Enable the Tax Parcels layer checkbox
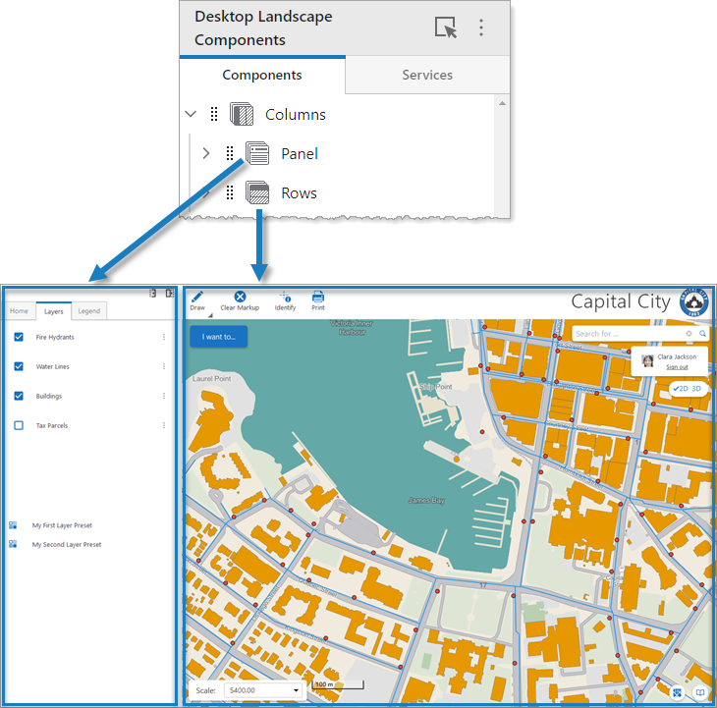This screenshot has height=708, width=717. 19,426
